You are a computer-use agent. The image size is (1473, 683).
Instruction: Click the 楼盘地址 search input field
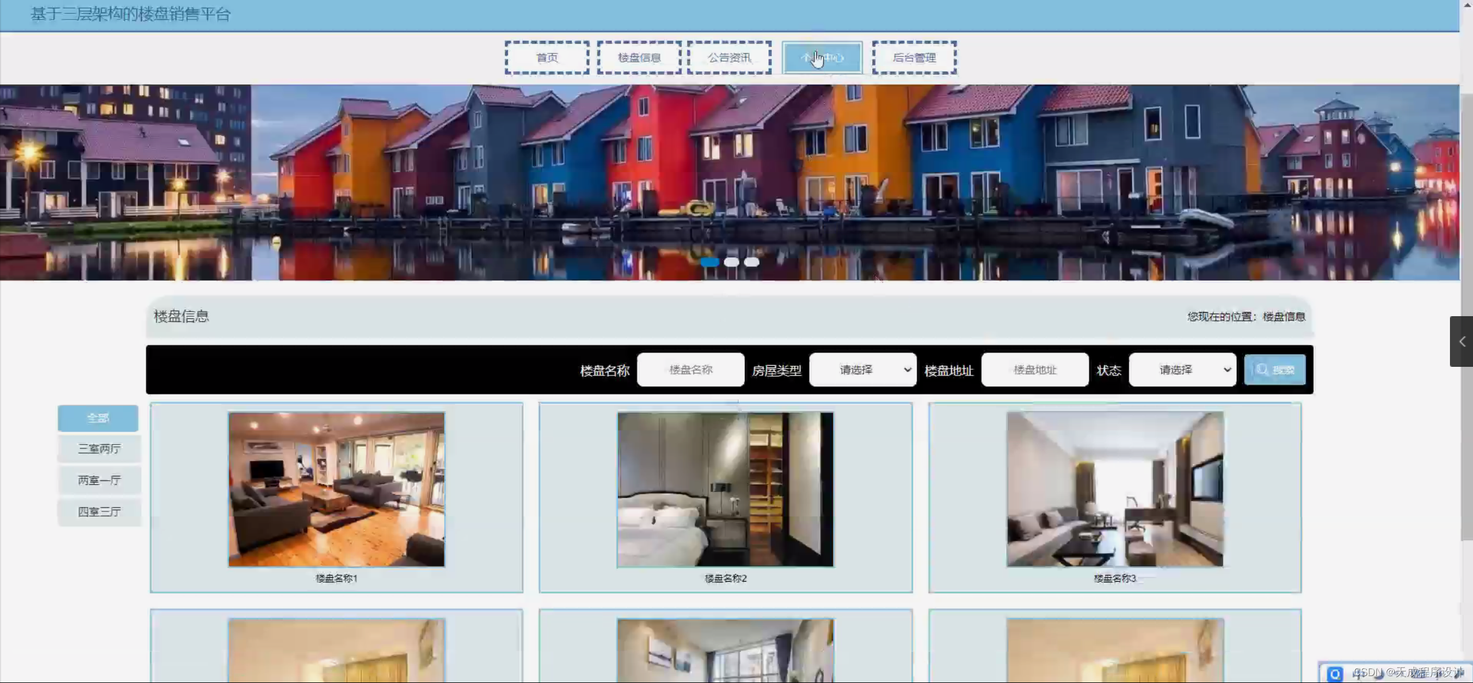coord(1035,370)
